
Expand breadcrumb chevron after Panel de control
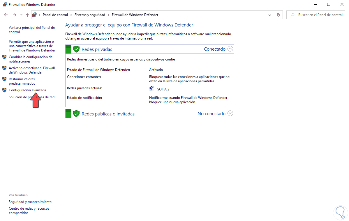(71, 15)
